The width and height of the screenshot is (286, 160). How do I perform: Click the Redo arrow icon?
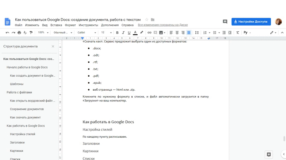(x=13, y=33)
